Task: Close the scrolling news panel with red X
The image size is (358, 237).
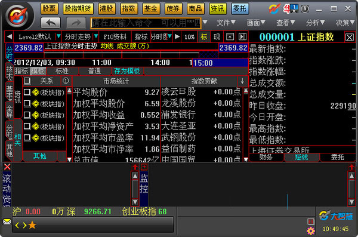Action: [x=7, y=167]
